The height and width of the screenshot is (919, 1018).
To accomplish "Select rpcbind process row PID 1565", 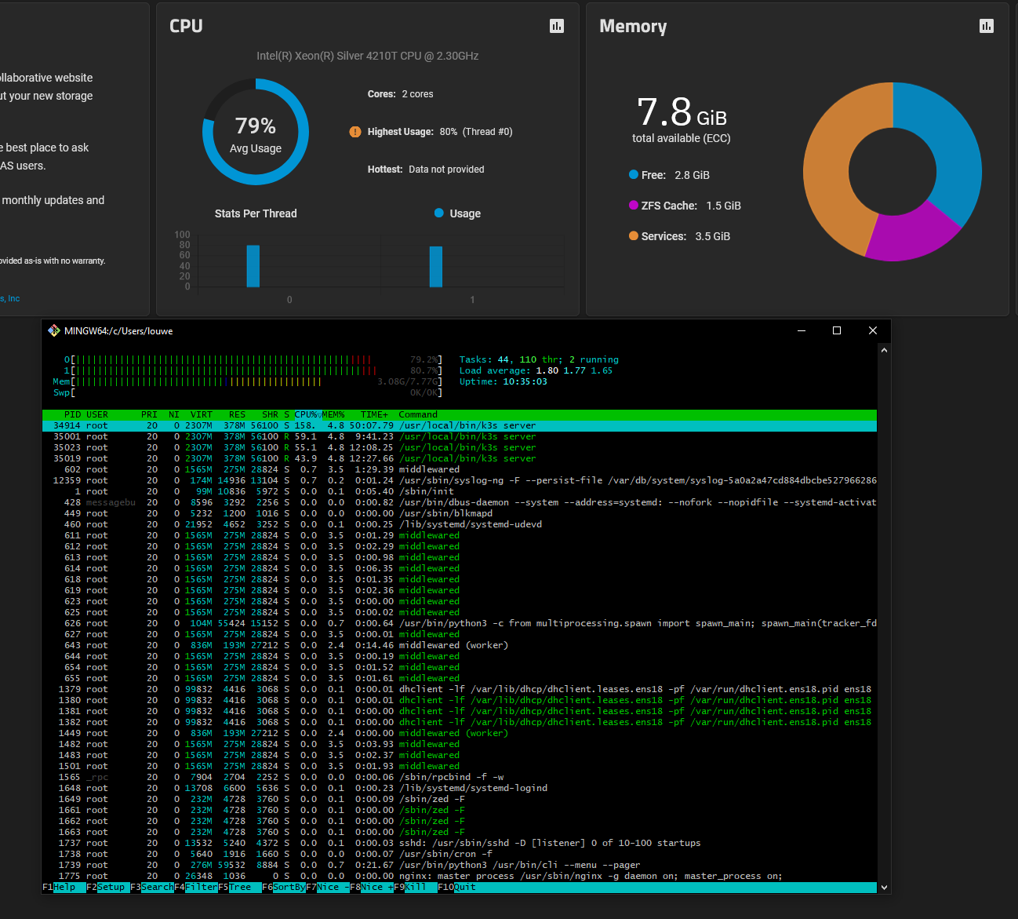I will [460, 777].
